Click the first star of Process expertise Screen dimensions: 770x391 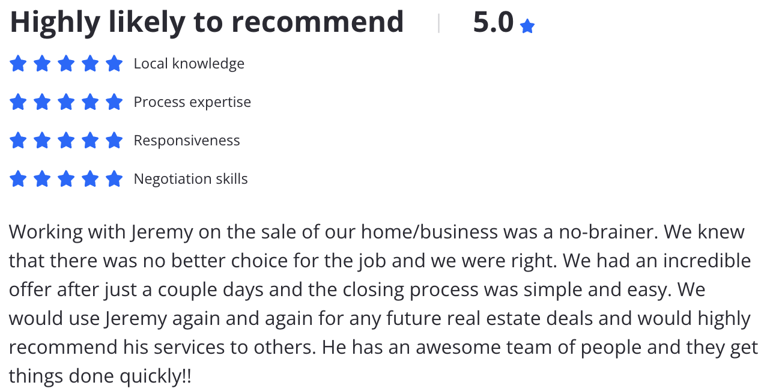(18, 102)
